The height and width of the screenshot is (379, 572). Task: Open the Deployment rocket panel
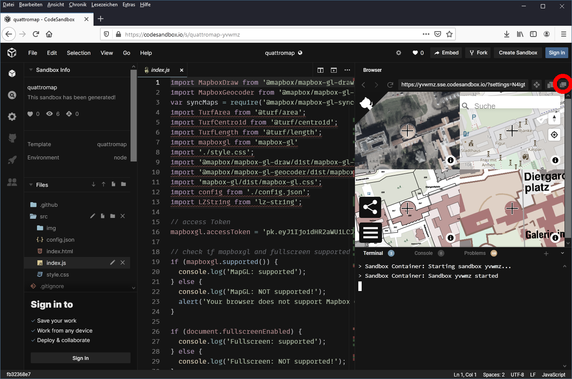coord(12,160)
